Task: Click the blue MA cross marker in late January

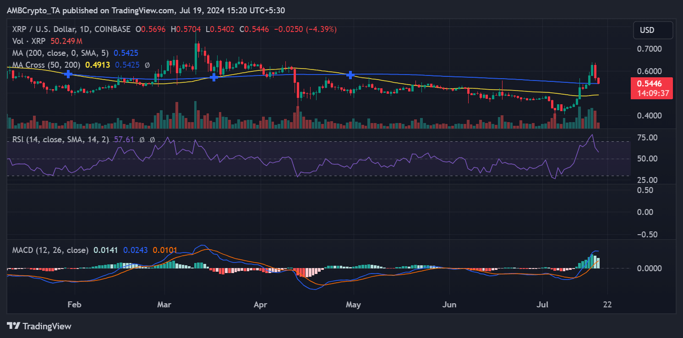Action: tap(68, 74)
